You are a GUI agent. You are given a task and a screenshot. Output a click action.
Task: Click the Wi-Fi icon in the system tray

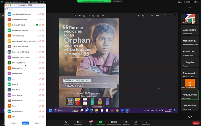point(157,110)
